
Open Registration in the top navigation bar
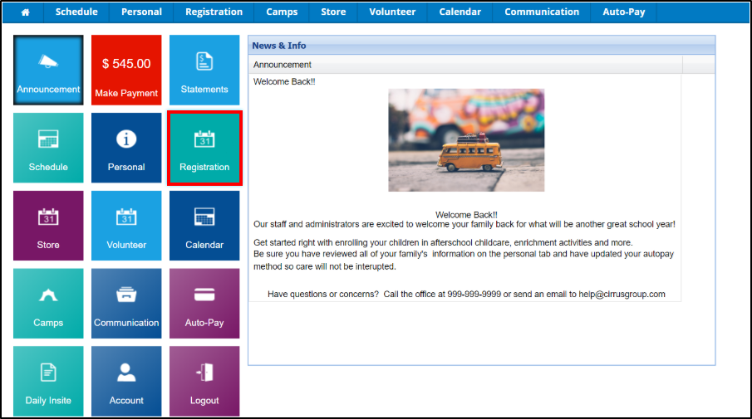tap(214, 12)
